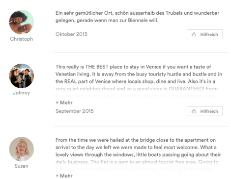Screen dimensions: 231x179
Task: Click thumbs-up icon on Christoph's review
Action: coord(194,34)
